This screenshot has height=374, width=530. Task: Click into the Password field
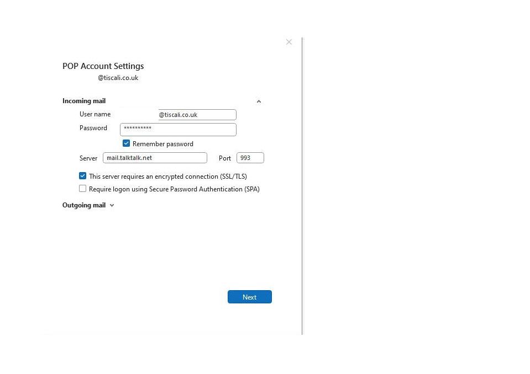(x=178, y=129)
